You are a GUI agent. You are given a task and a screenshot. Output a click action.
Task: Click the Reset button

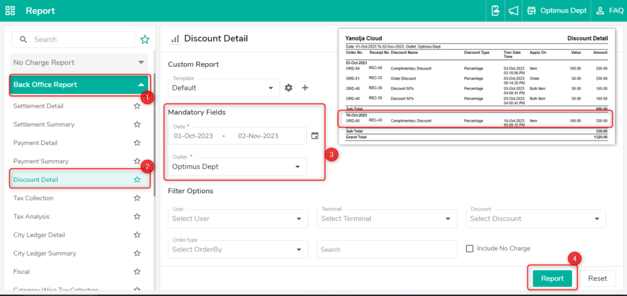click(598, 278)
